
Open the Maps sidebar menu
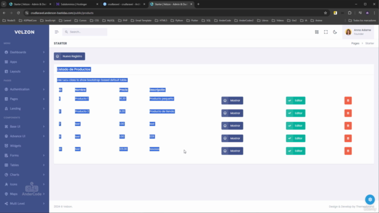[x=24, y=194]
